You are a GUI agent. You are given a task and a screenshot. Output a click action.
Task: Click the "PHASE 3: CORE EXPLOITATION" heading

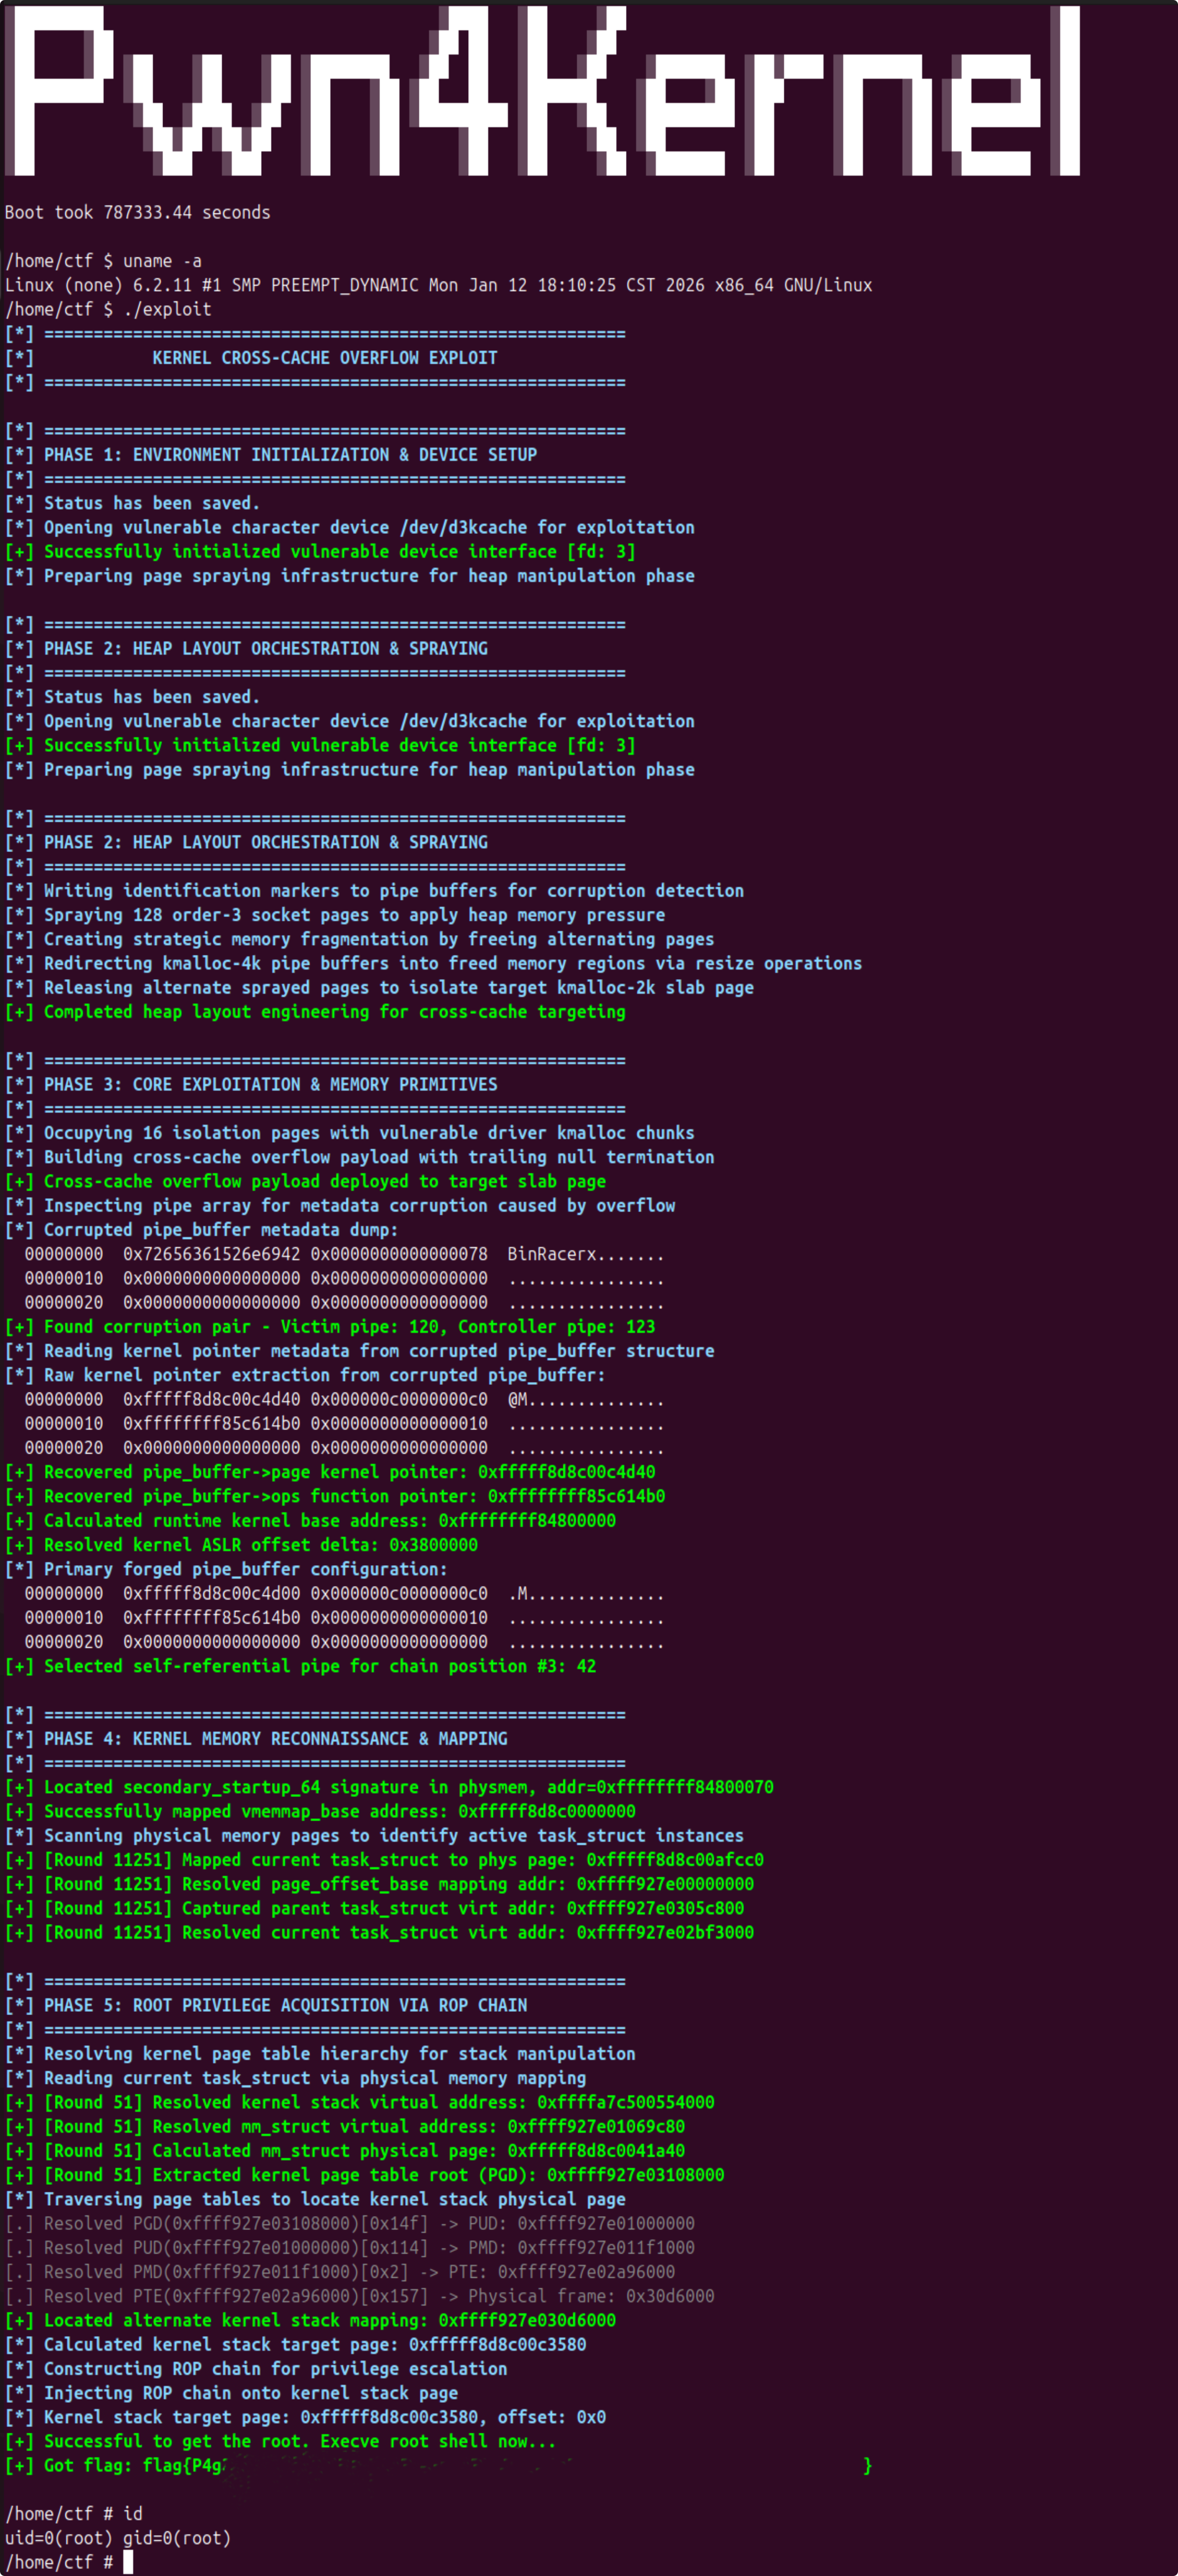tap(270, 1085)
